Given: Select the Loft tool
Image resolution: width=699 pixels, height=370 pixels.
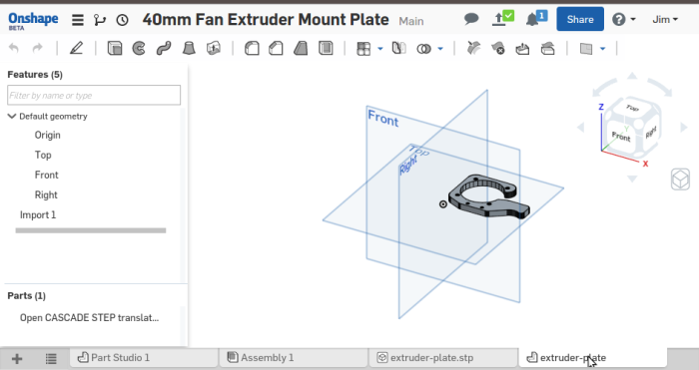Looking at the screenshot, I should [189, 48].
